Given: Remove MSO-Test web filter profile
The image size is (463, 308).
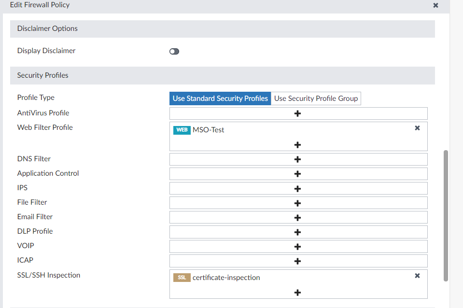Looking at the screenshot, I should click(x=418, y=128).
